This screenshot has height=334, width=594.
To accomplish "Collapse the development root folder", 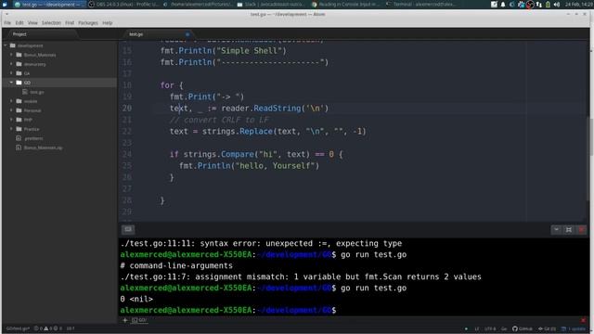I will tap(6, 45).
